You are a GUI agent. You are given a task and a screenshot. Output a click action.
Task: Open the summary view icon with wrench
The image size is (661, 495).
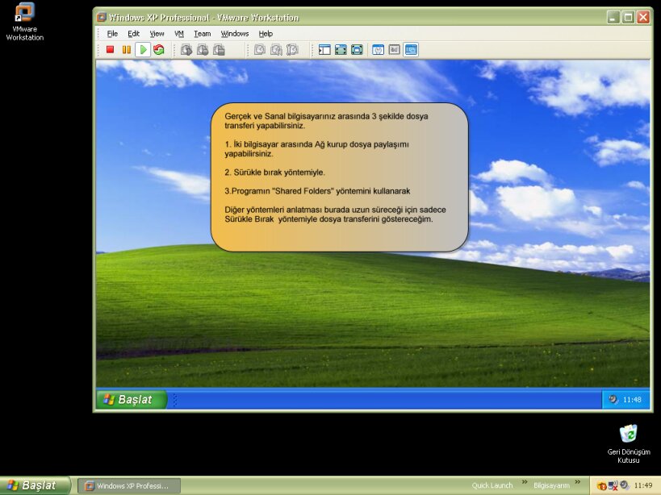379,50
